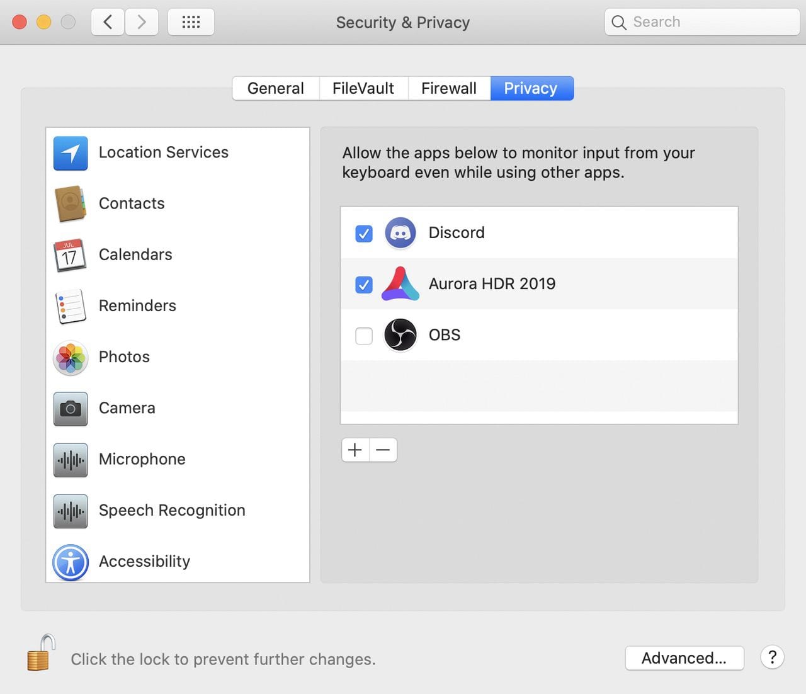Select Microphone label in privacy list
Viewport: 806px width, 694px height.
pyautogui.click(x=142, y=459)
